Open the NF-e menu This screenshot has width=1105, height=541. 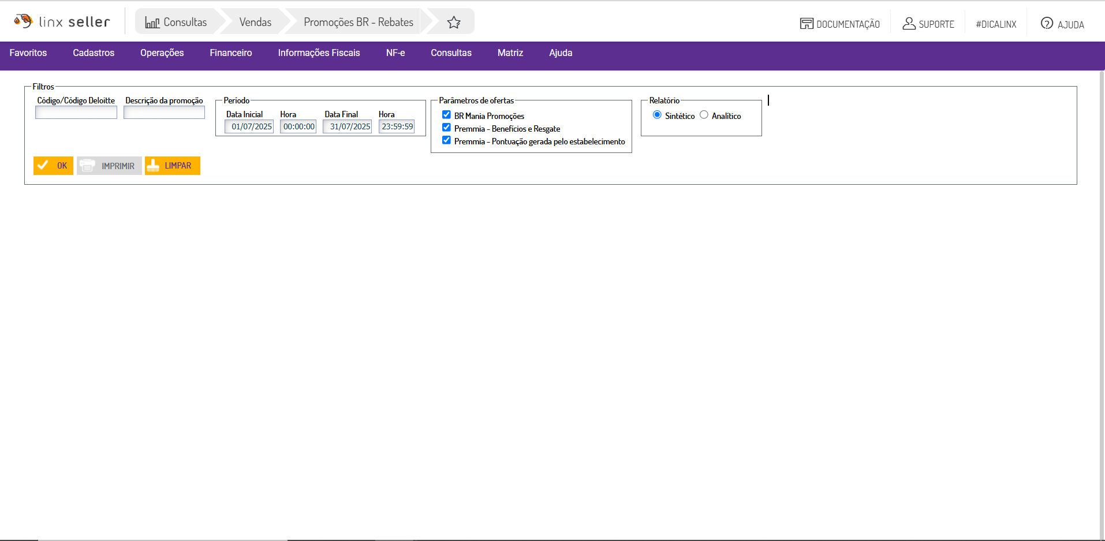[395, 53]
